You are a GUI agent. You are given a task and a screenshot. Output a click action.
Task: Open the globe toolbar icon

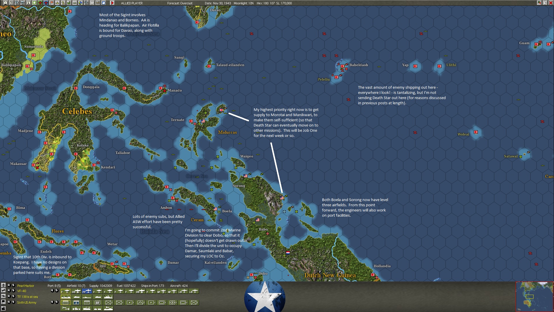(81, 3)
